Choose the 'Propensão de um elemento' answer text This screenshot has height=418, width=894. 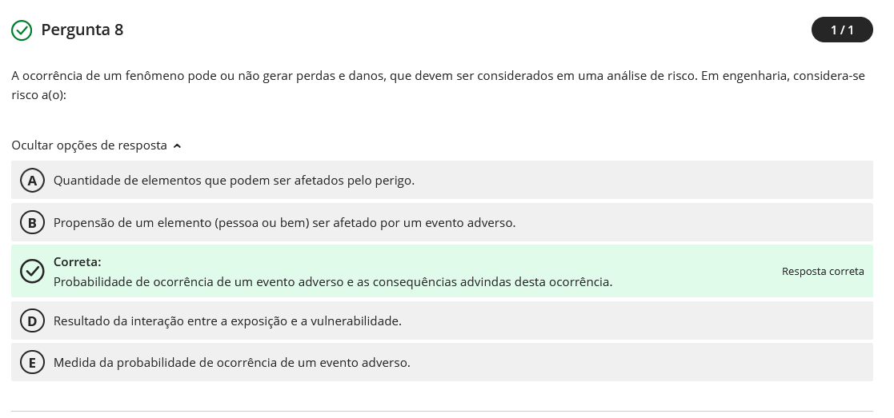(x=284, y=223)
